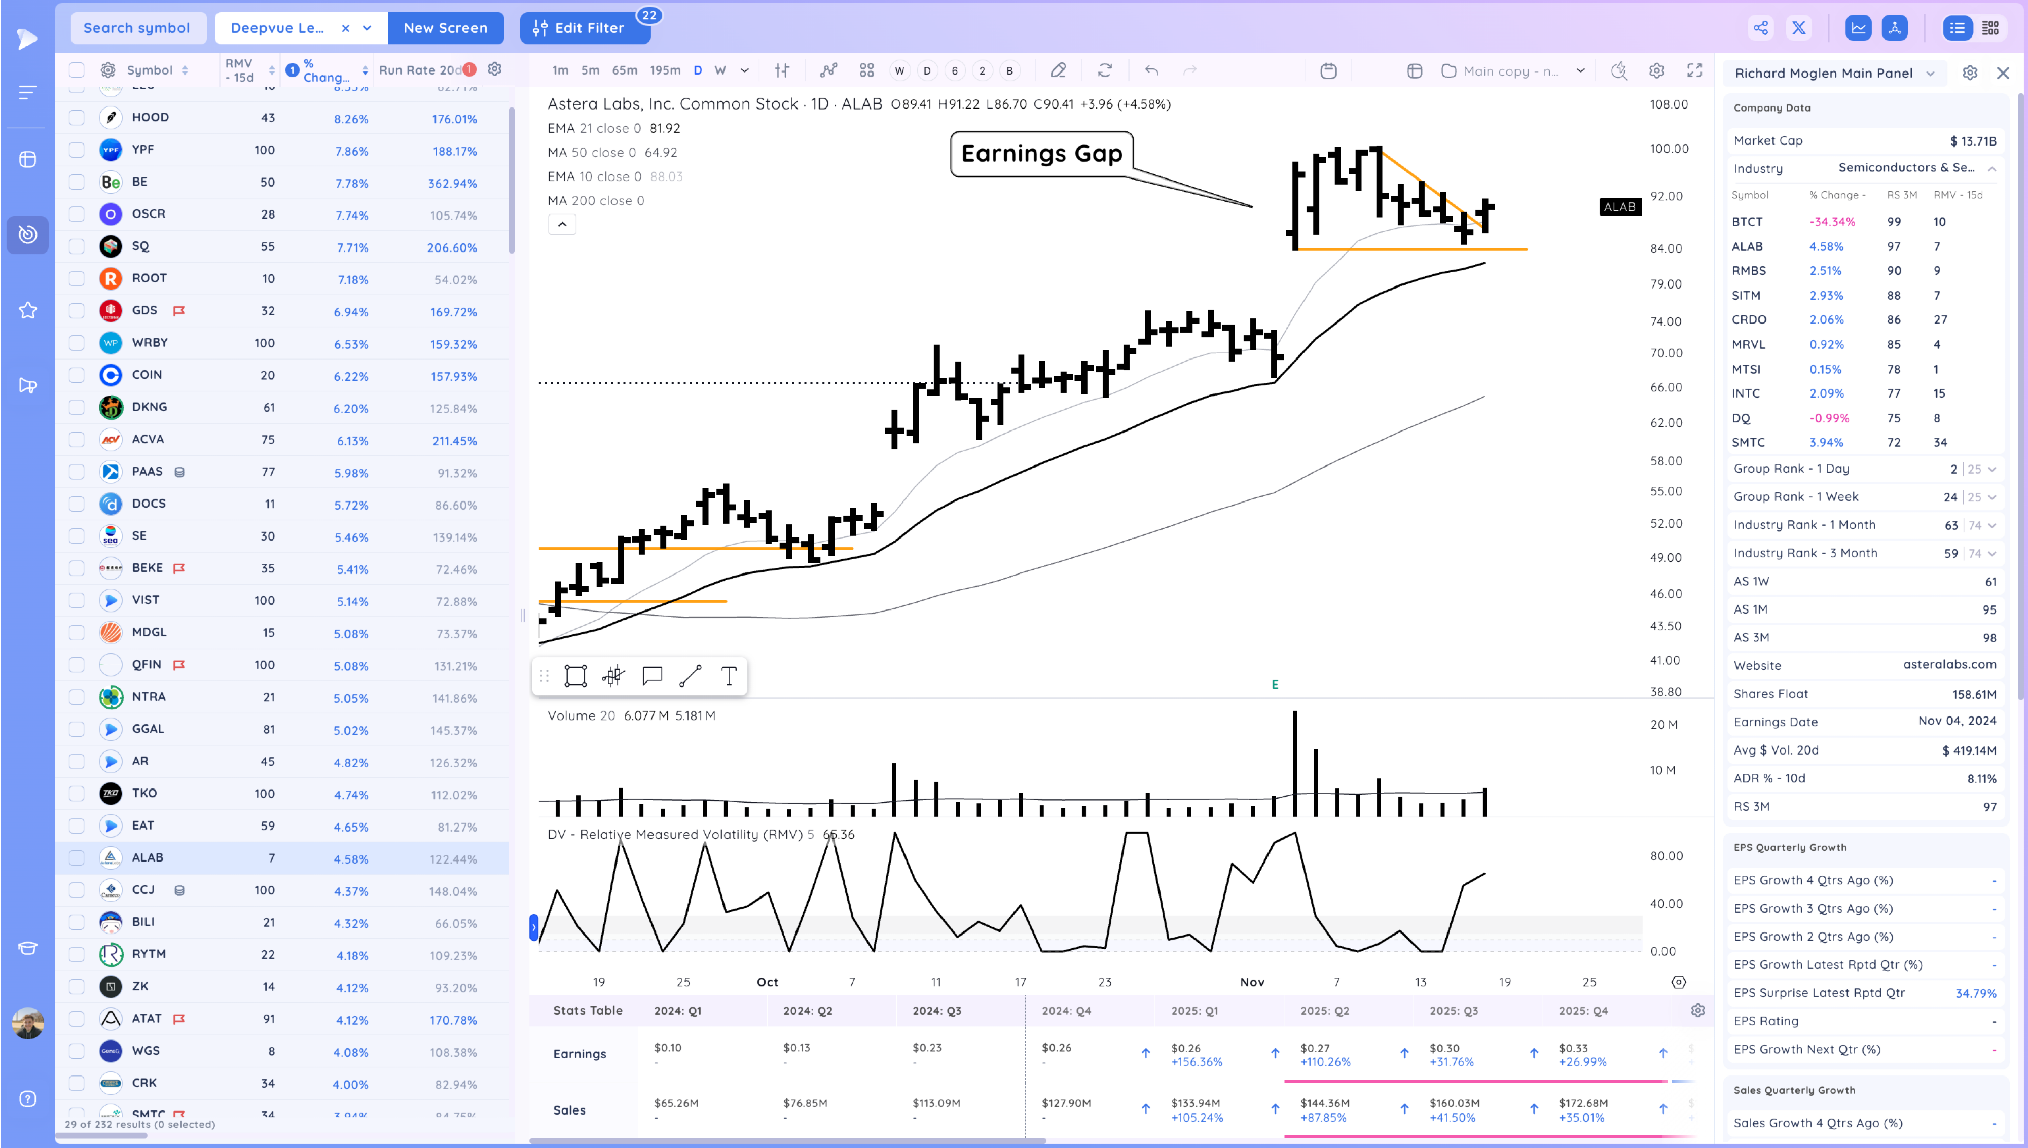Open the panel settings gear beside Richard Moglen
This screenshot has height=1148, width=2028.
1970,73
